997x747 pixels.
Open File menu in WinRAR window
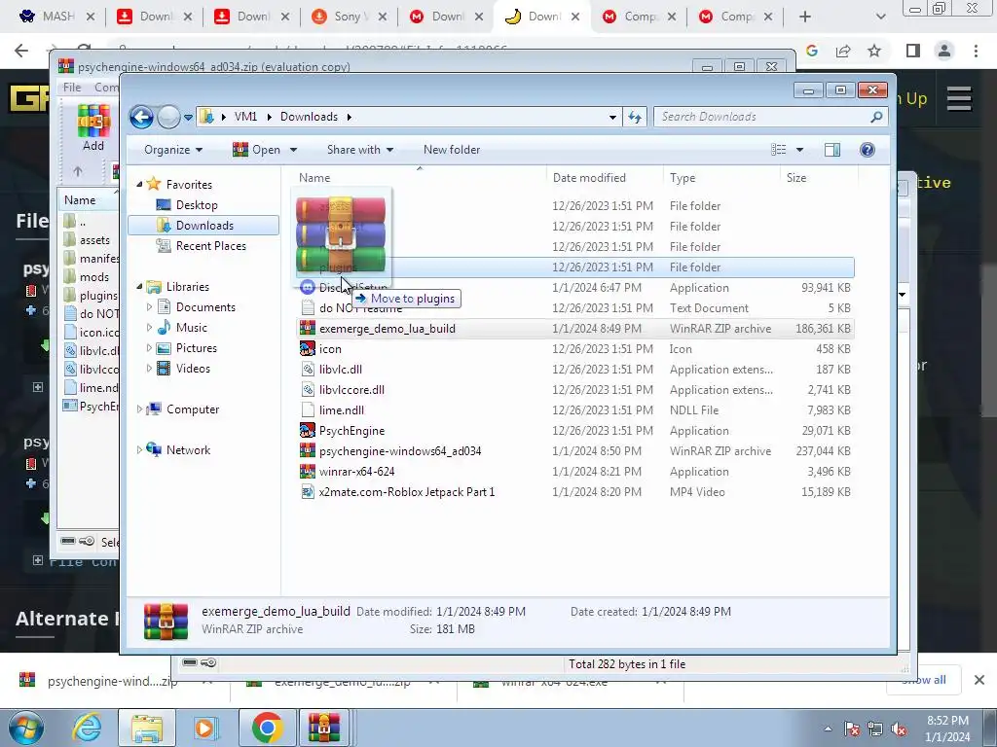coord(72,87)
